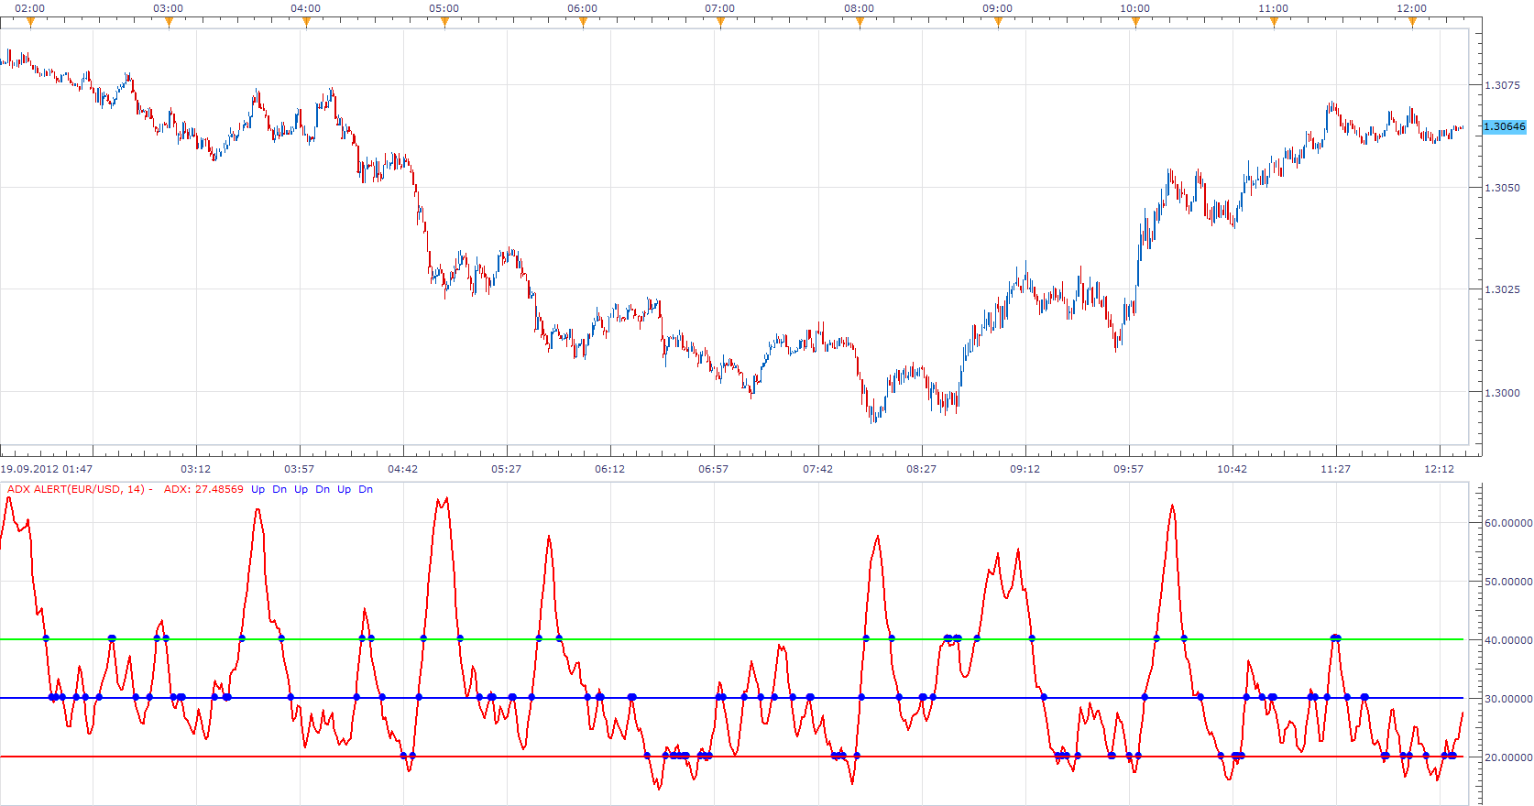Click the orange marker under 12:00
Viewport: 1534px width, 806px height.
[1412, 23]
